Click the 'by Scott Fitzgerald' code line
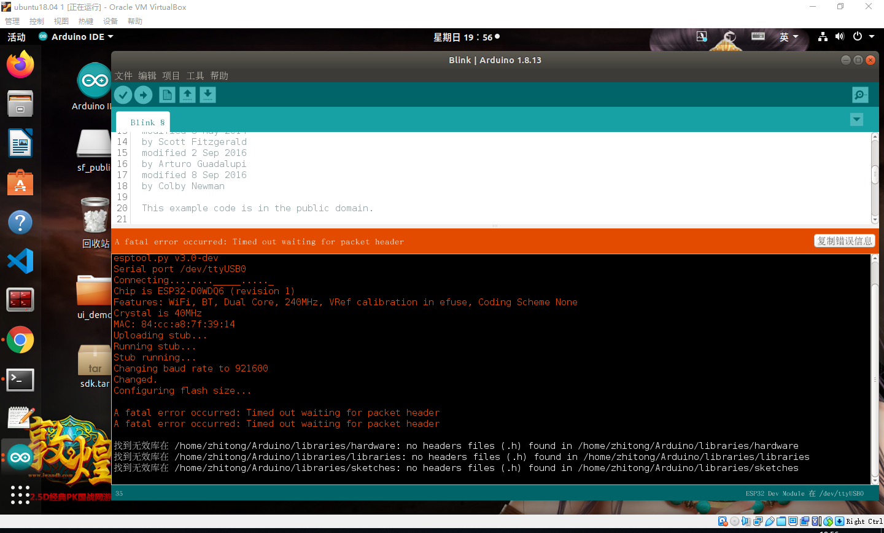Screen dimensions: 884x533 click(194, 142)
